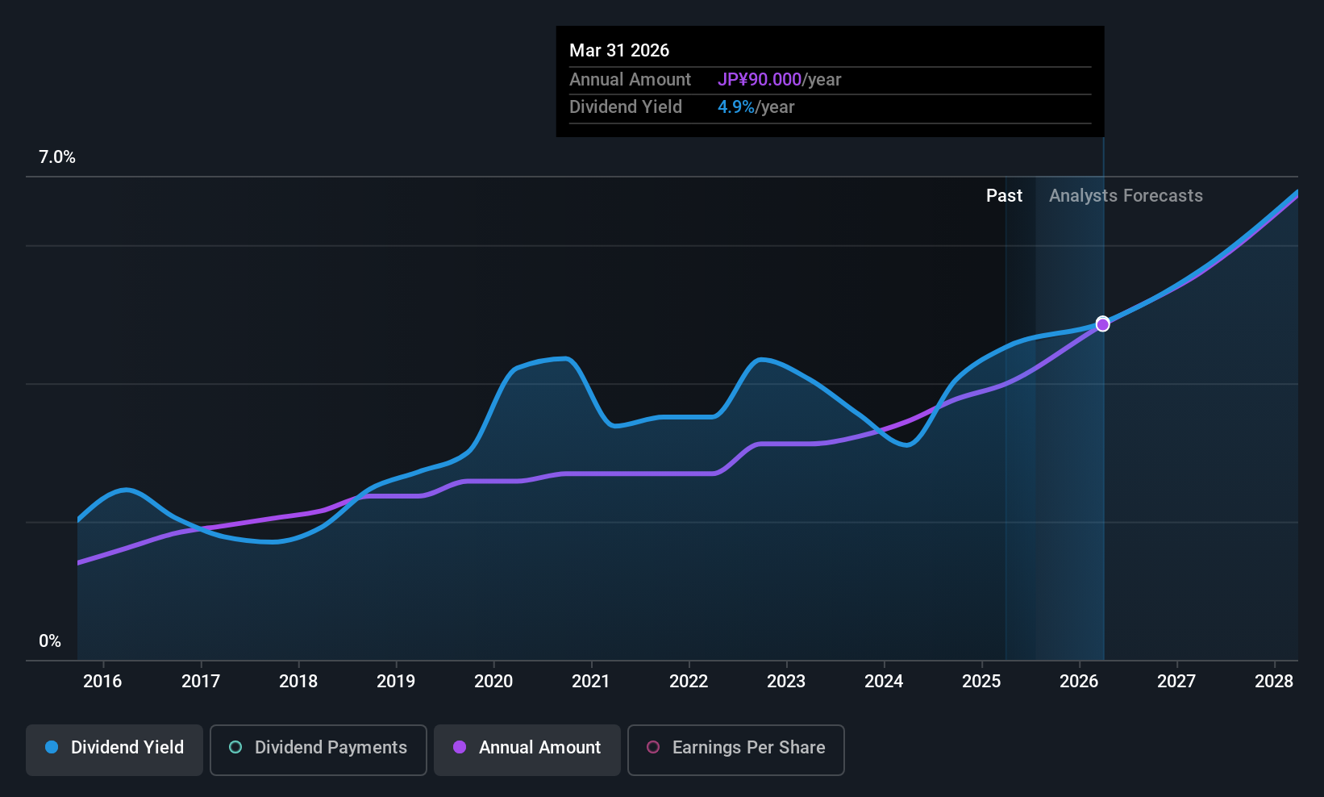Click the 2027 x-axis label

[1176, 682]
